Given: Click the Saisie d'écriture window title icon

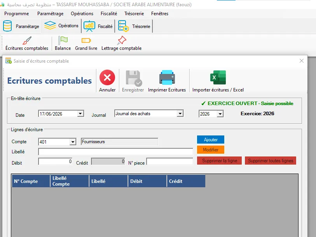Looking at the screenshot, I should pyautogui.click(x=9, y=61).
